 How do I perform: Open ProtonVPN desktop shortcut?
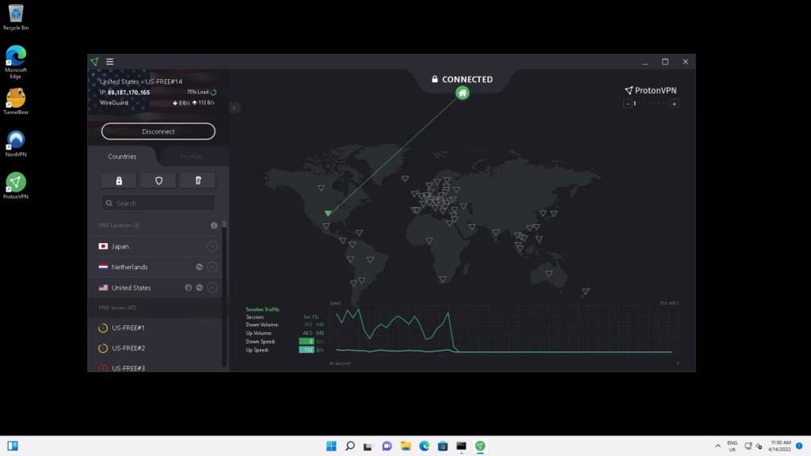tap(16, 186)
